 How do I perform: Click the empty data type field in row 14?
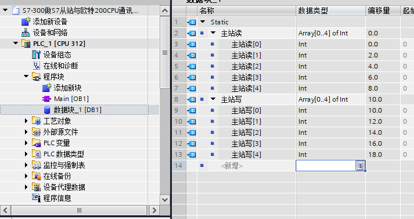[x=326, y=166]
